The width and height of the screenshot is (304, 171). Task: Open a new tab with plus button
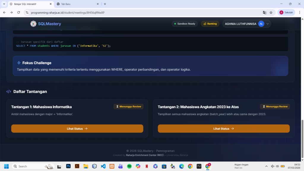pos(105,4)
